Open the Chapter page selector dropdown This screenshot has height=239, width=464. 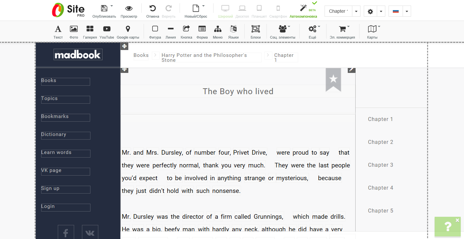(x=356, y=11)
